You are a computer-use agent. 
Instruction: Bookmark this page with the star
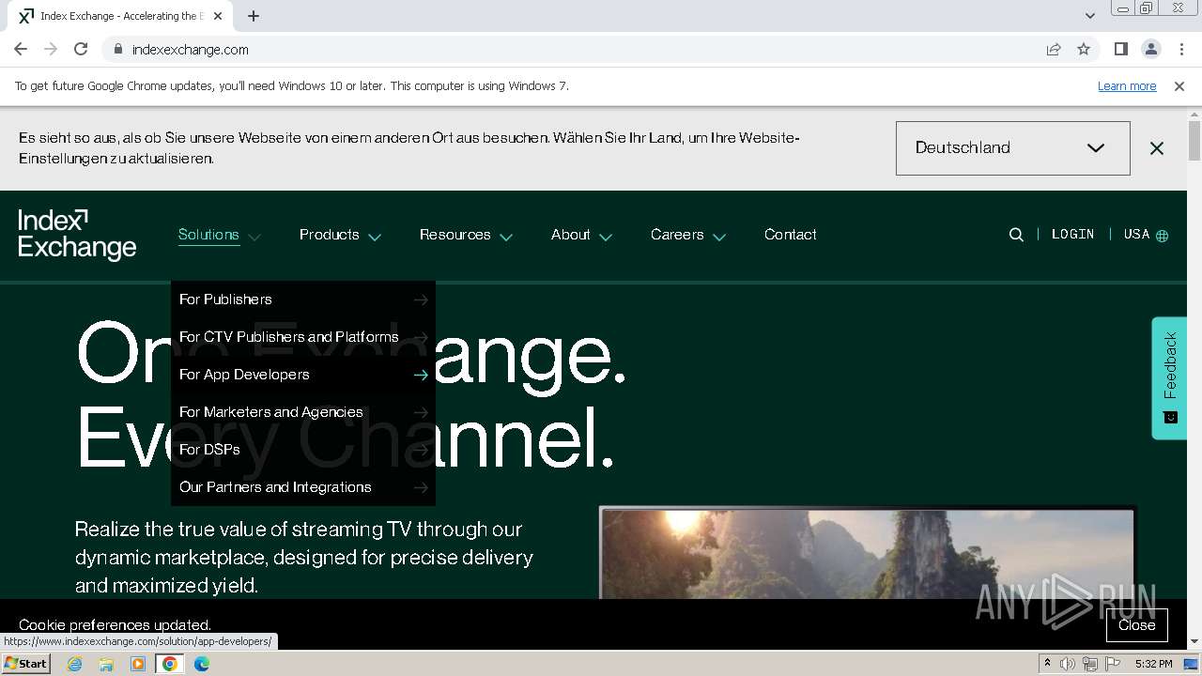pos(1084,49)
